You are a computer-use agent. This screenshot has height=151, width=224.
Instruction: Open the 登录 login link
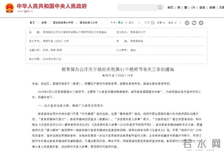tap(202, 7)
